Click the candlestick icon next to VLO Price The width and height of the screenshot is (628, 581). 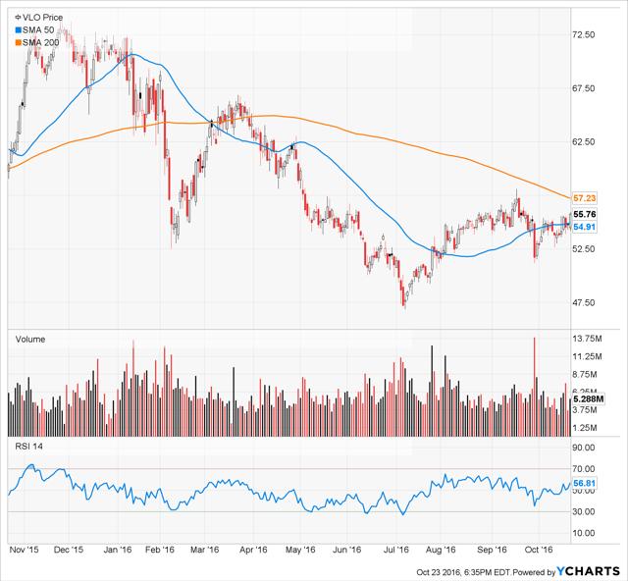click(x=18, y=18)
